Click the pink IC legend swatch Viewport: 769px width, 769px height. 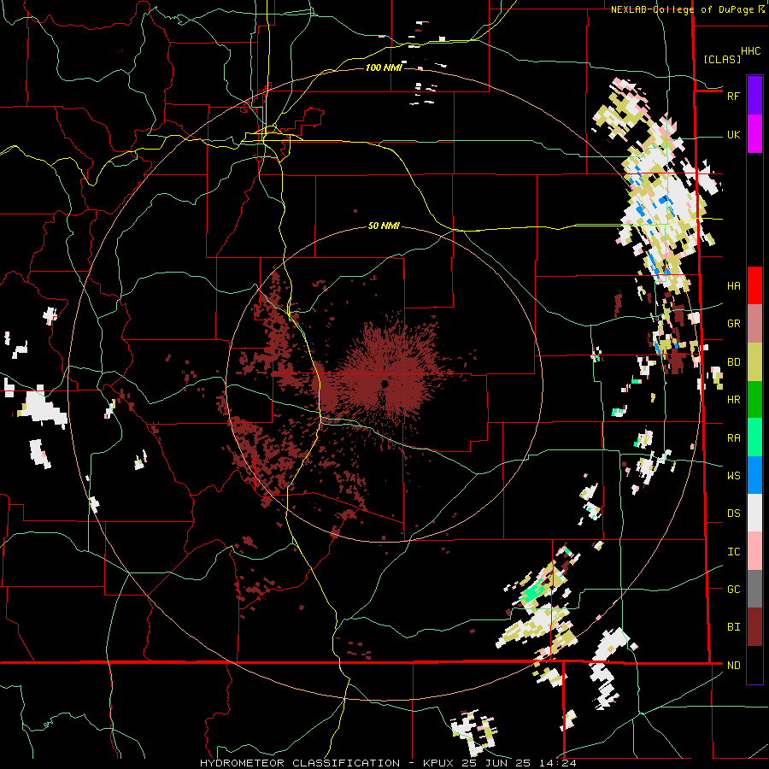[x=754, y=551]
